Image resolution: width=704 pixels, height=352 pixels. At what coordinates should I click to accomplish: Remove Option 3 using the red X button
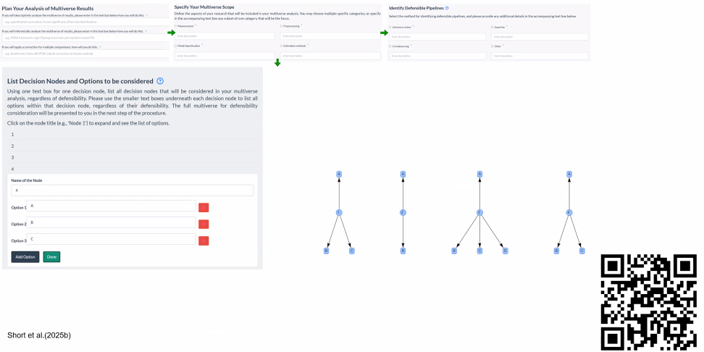pos(204,240)
